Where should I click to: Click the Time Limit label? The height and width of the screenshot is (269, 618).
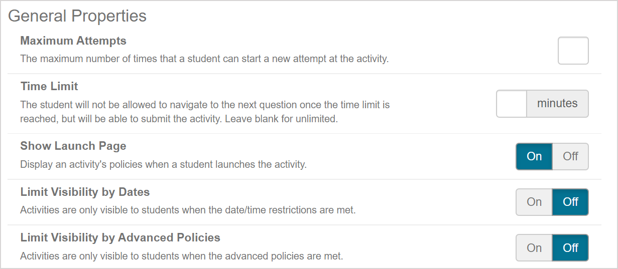click(x=49, y=86)
